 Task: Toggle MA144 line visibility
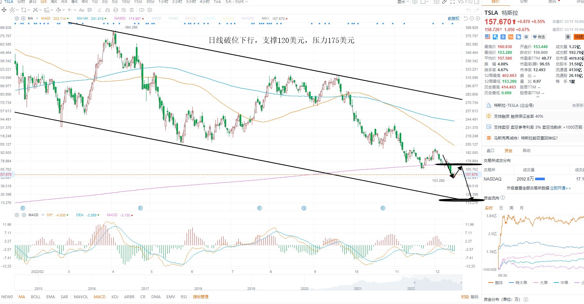92,19
